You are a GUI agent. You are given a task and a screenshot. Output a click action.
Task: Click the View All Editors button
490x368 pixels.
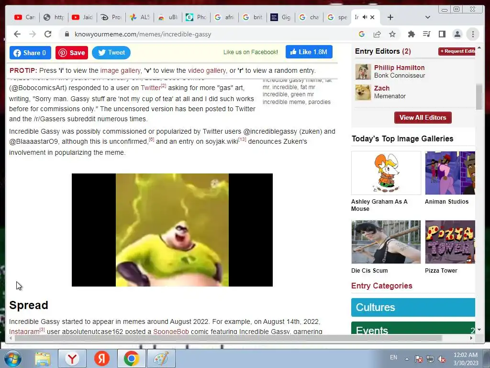coord(423,118)
